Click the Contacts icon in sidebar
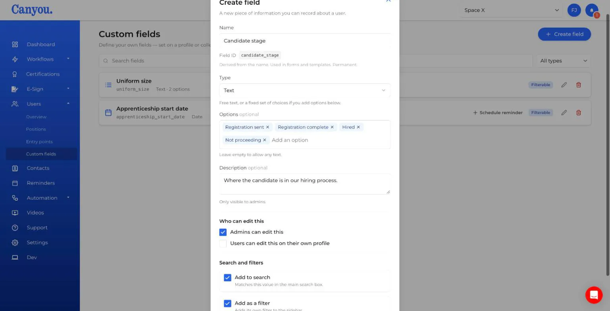This screenshot has height=311, width=610. (15, 168)
